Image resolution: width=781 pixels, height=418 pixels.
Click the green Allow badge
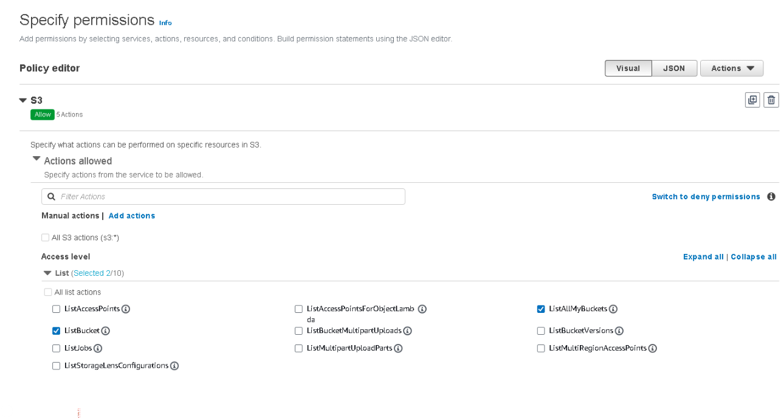[43, 114]
